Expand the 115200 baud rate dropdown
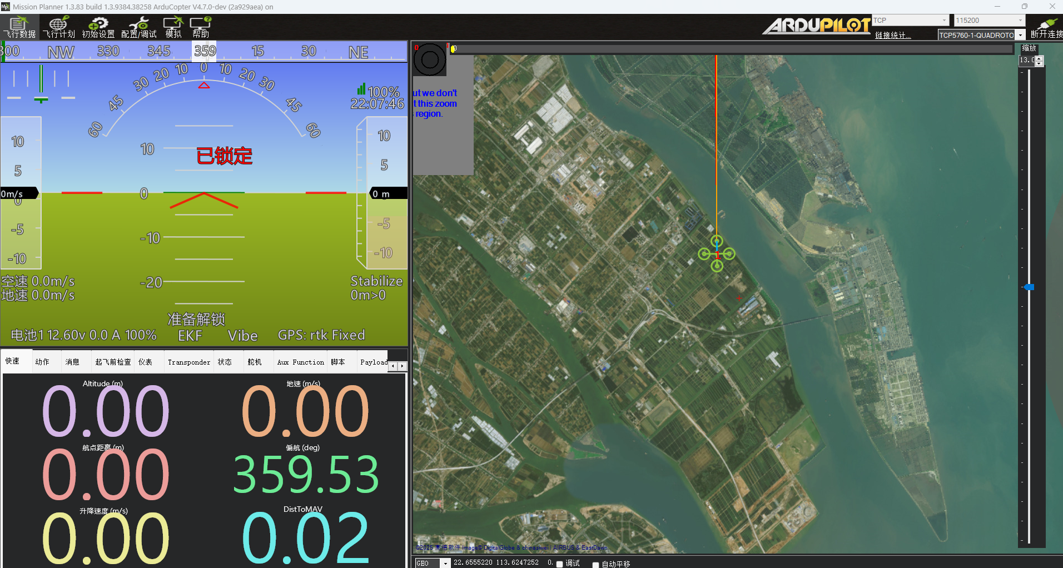 click(x=1020, y=21)
